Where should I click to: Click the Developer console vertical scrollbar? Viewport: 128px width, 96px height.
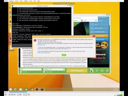tap(72, 21)
